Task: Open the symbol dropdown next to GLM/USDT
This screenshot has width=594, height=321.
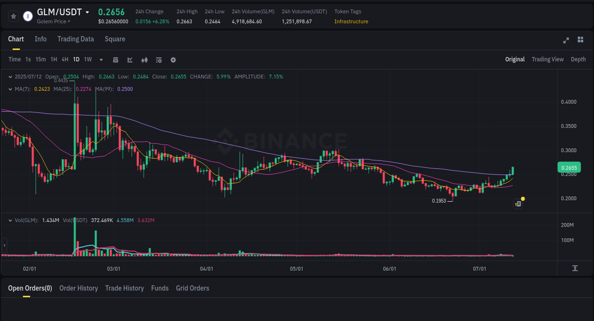Action: tap(88, 12)
